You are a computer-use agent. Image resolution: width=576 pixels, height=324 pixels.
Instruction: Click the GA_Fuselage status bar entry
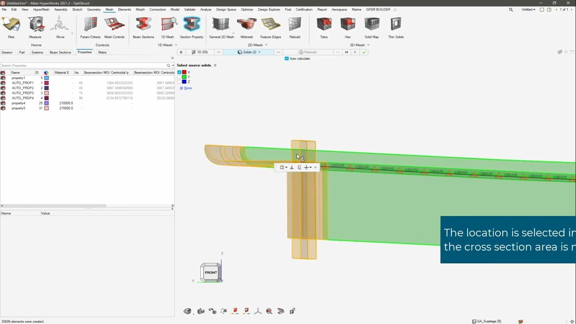click(x=486, y=321)
